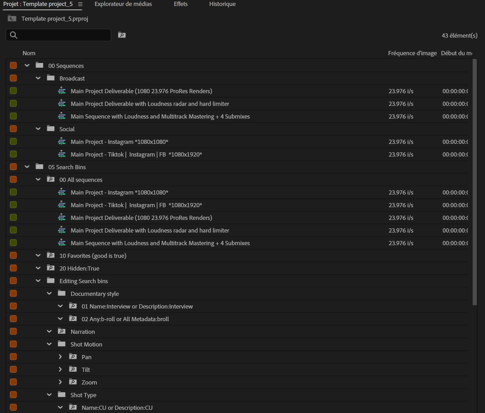Click the search bin icon of Pan
The height and width of the screenshot is (413, 485).
(x=73, y=356)
